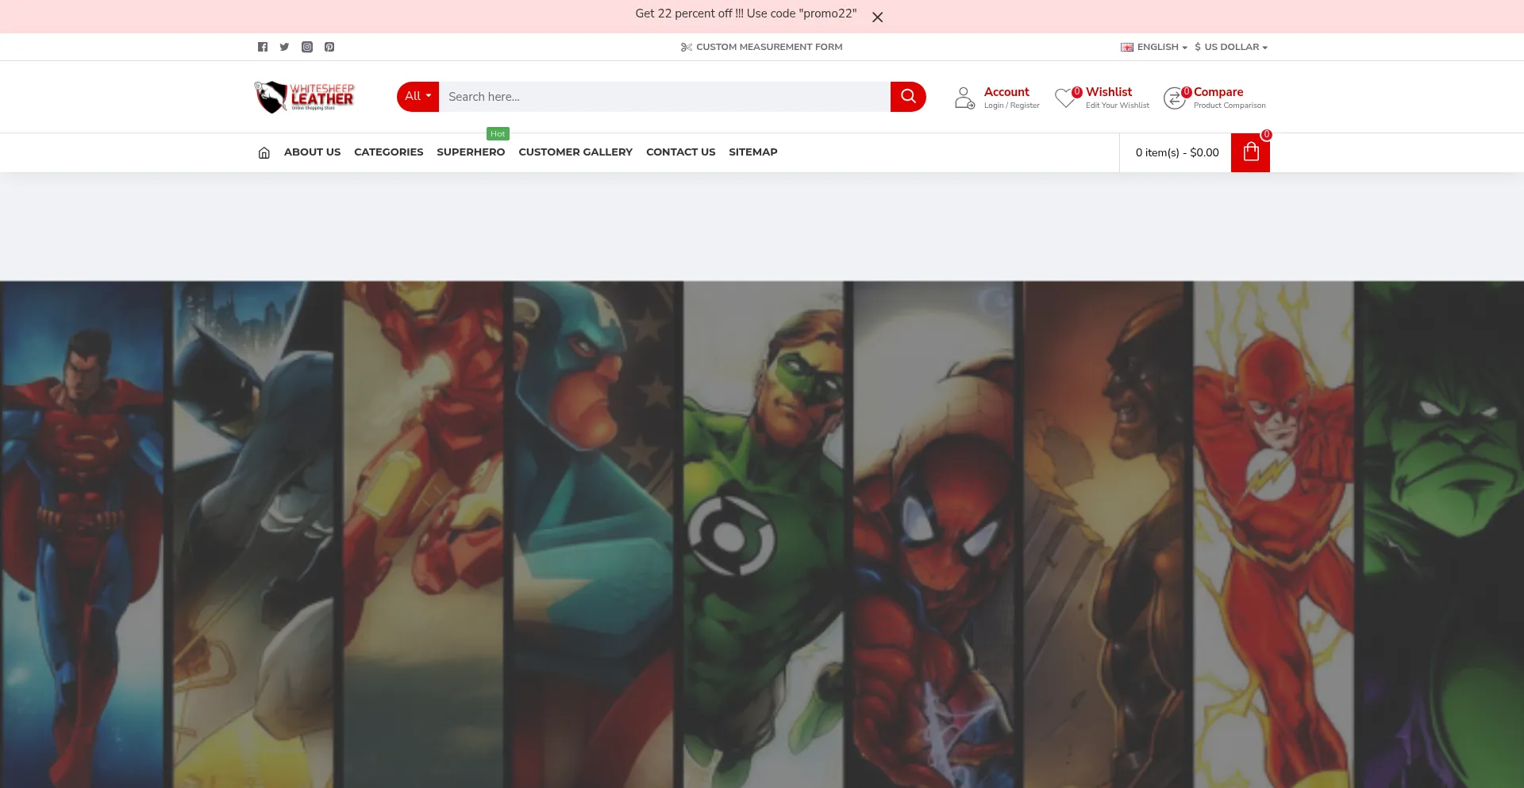Click the Account user icon
The width and height of the screenshot is (1524, 788).
(x=964, y=98)
